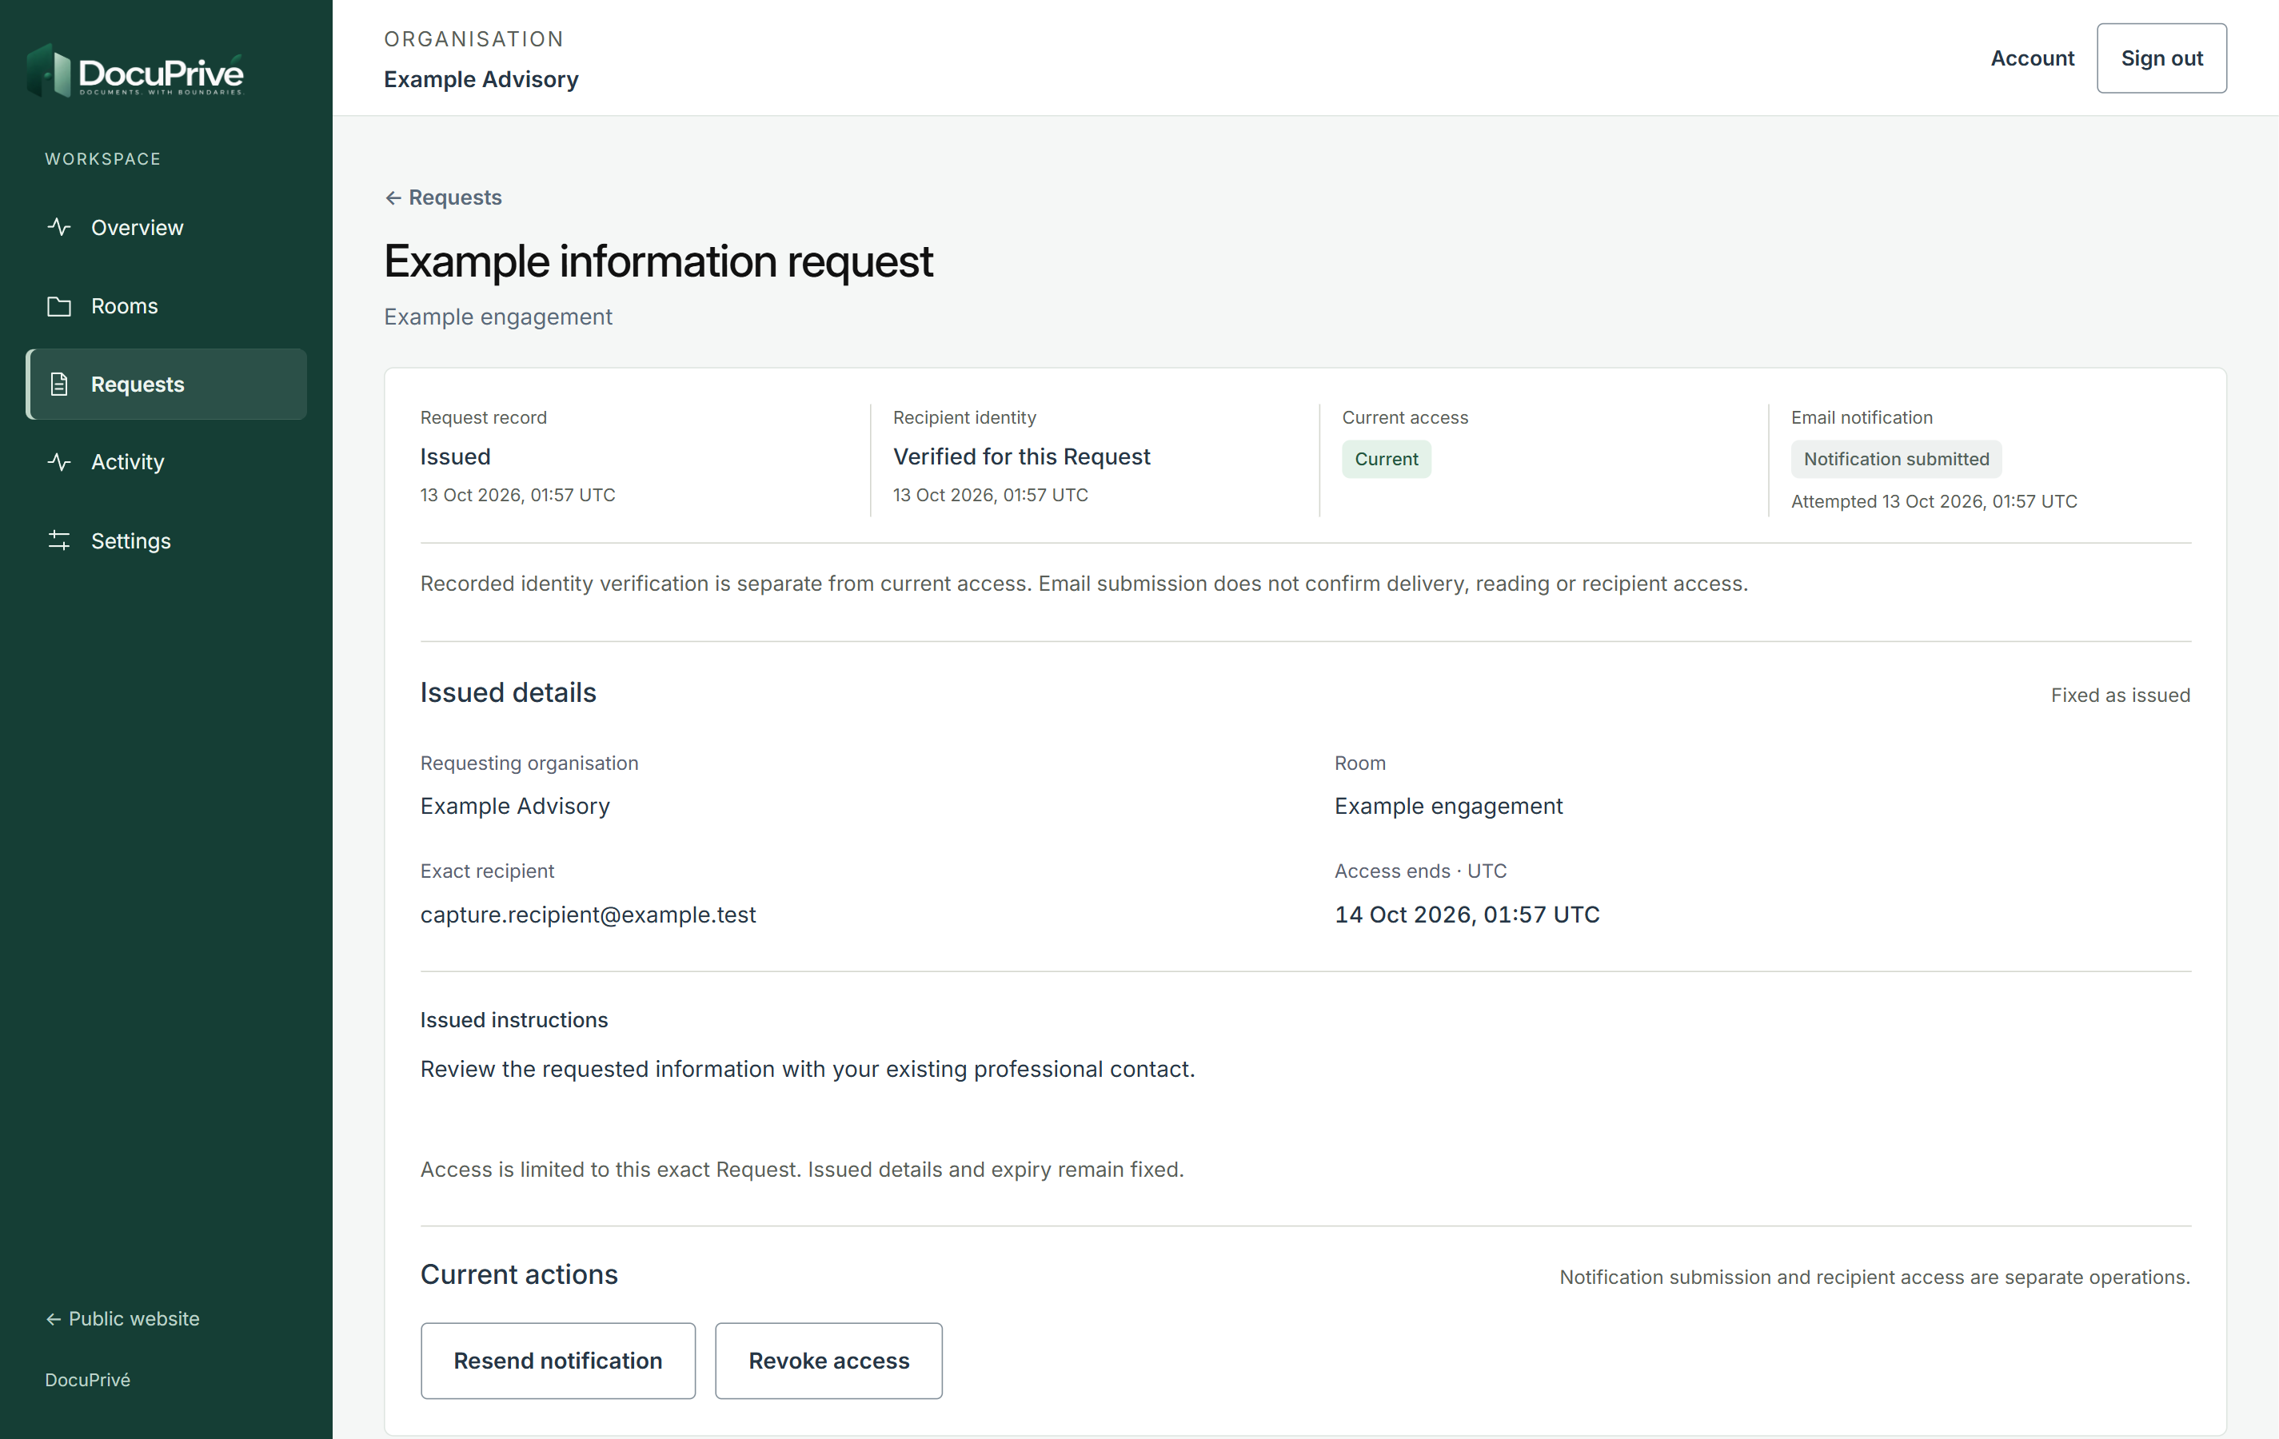This screenshot has height=1439, width=2279.
Task: Resend the notification email
Action: pos(557,1361)
